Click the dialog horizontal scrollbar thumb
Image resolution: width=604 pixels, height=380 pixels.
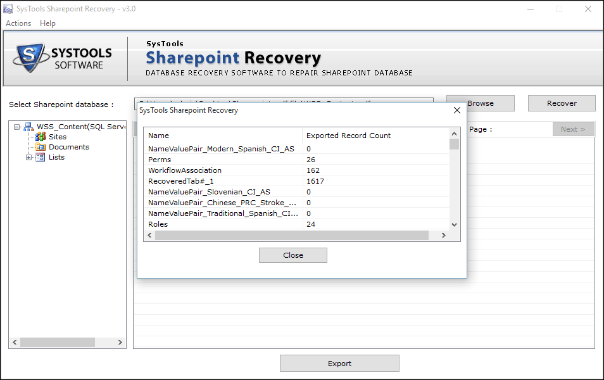click(x=292, y=235)
